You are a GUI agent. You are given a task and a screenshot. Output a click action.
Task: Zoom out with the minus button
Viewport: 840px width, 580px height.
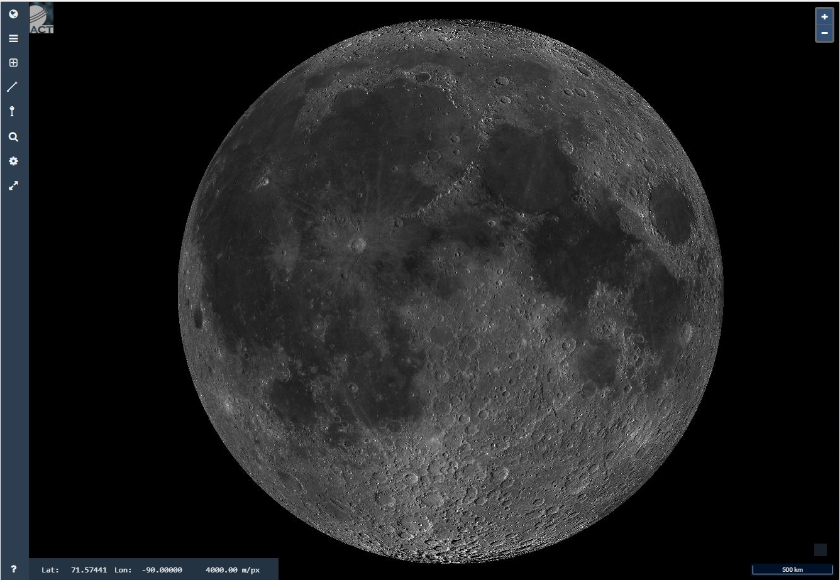tap(824, 33)
